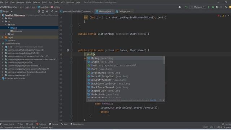Collapse the src folder
Screen dimensions: 231x130
click(x=3, y=22)
